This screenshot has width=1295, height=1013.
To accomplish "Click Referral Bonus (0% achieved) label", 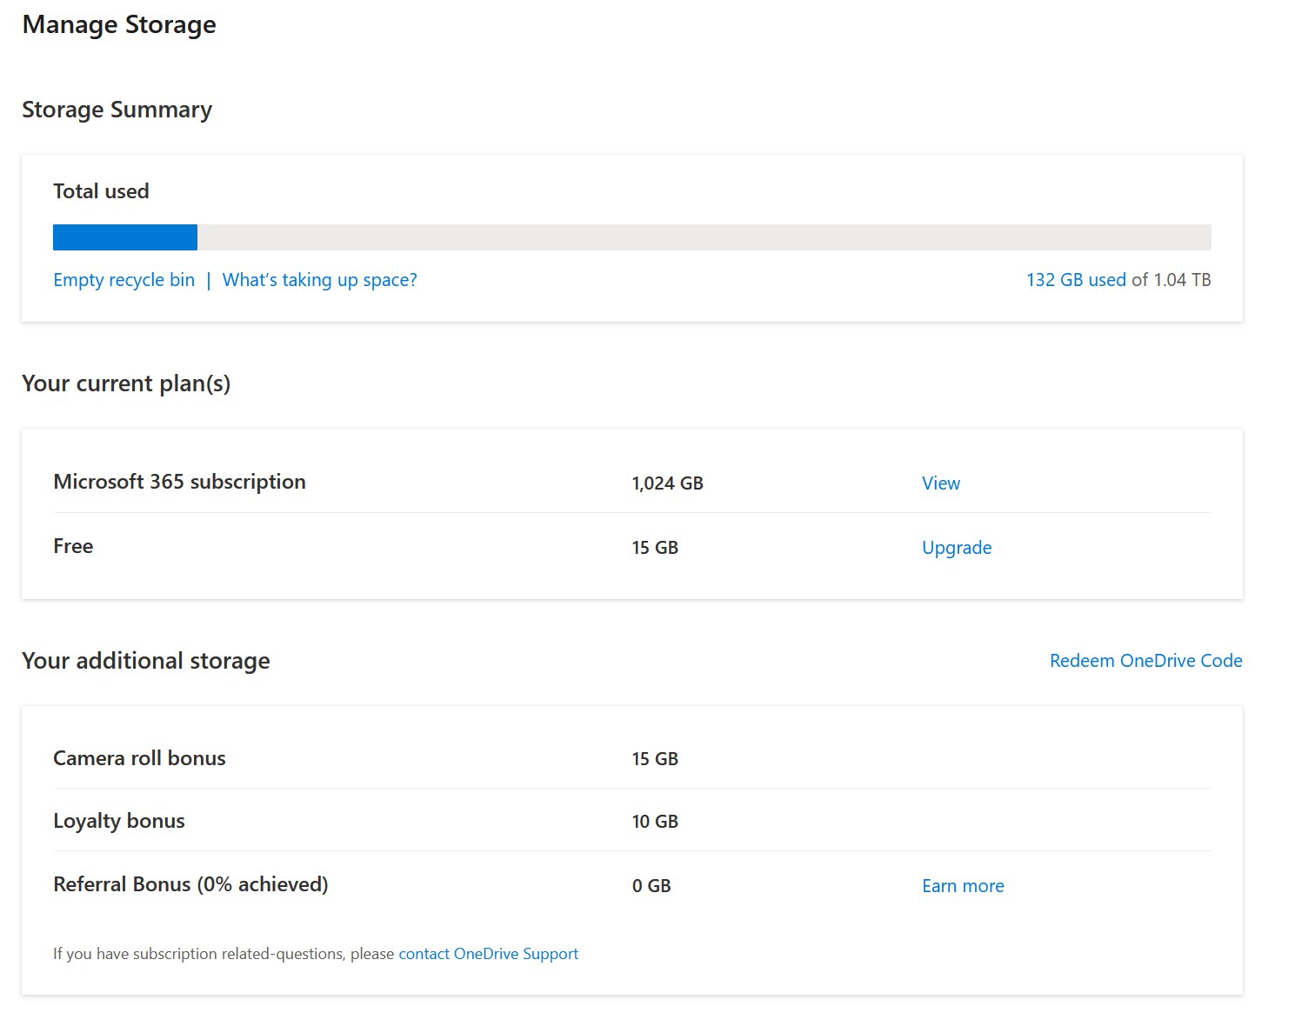I will coord(190,884).
